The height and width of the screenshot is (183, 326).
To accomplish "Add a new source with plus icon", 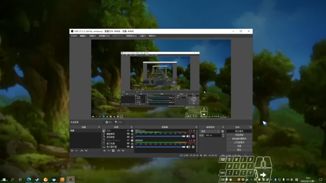I will click(104, 150).
